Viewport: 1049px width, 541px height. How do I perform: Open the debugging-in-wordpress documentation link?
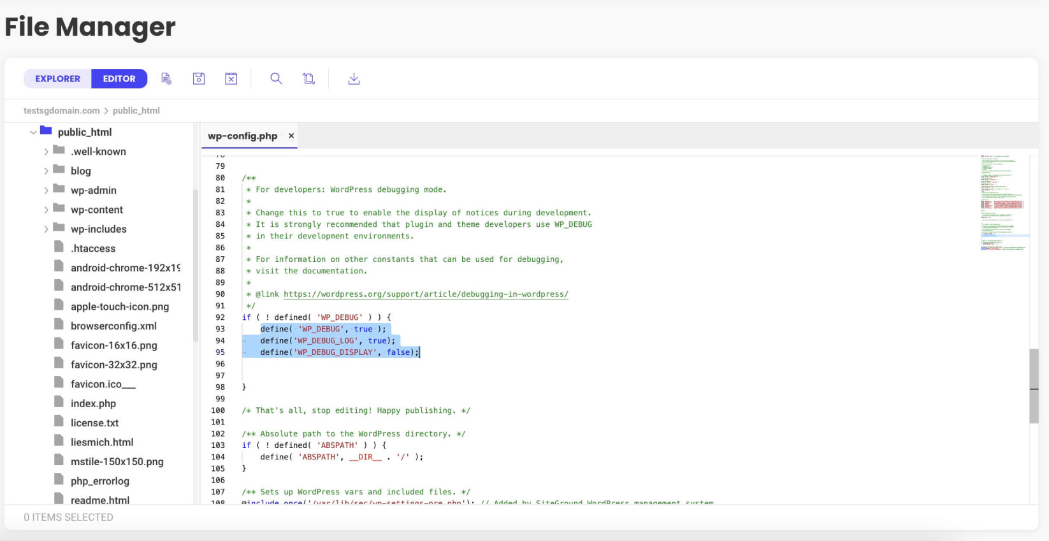tap(426, 294)
